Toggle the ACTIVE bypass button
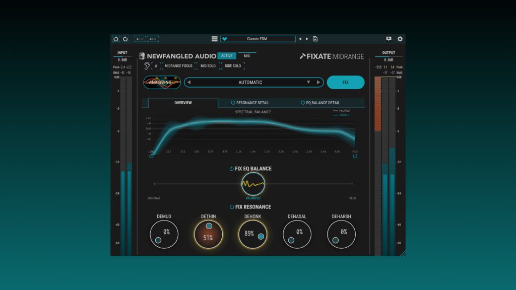Image resolution: width=516 pixels, height=290 pixels. coord(227,56)
